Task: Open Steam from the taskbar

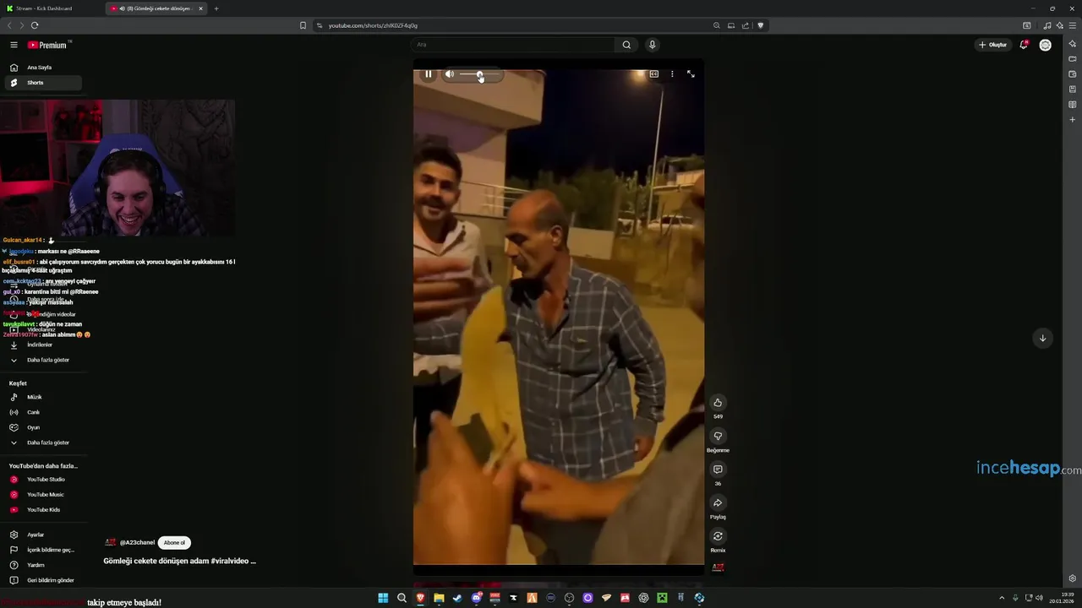Action: click(x=457, y=598)
